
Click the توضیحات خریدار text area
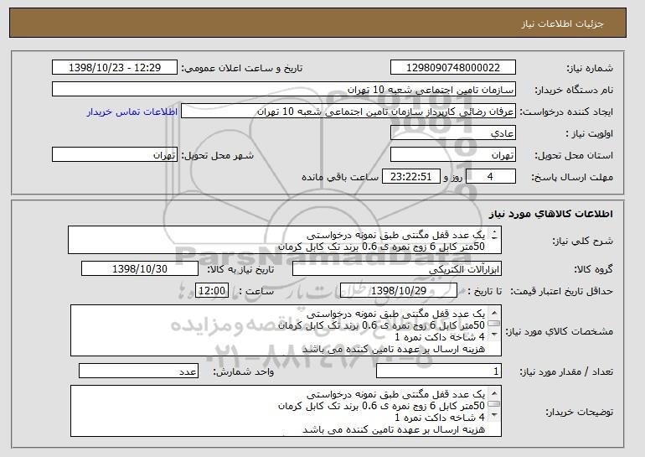pyautogui.click(x=286, y=411)
